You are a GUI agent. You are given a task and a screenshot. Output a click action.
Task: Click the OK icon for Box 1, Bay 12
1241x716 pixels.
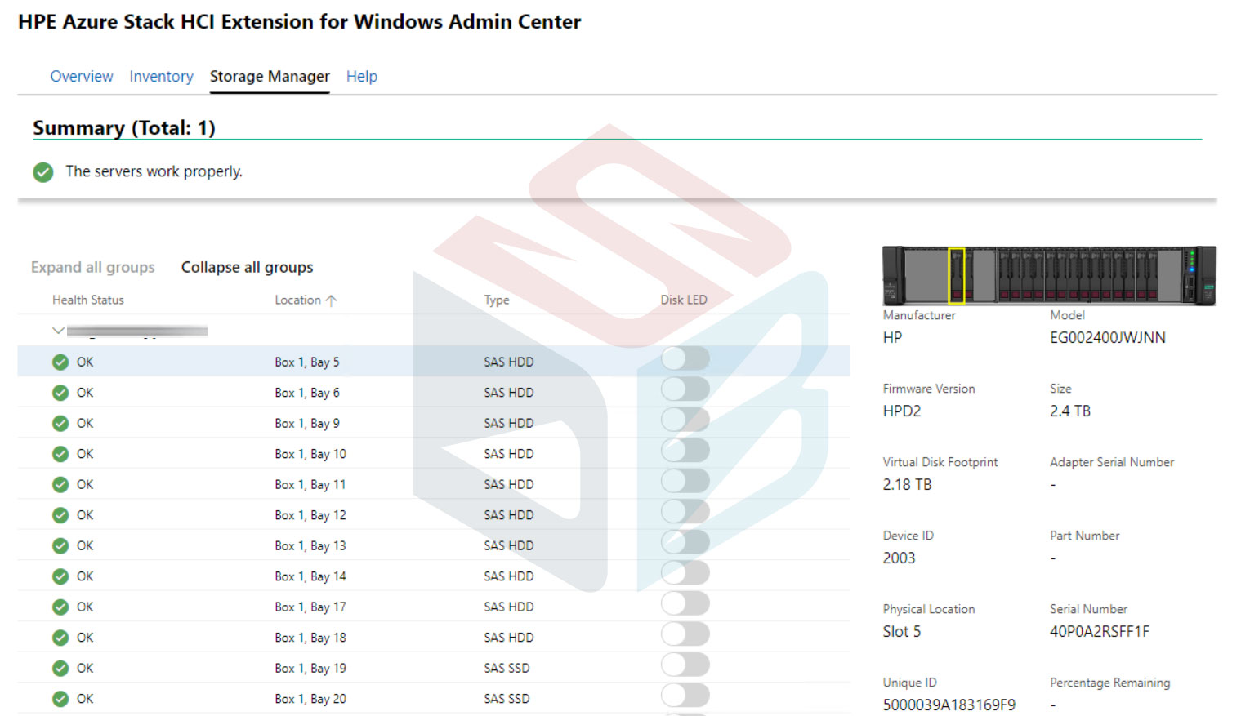[x=60, y=514]
